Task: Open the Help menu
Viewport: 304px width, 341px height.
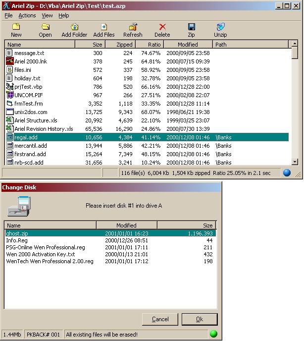Action: click(63, 15)
